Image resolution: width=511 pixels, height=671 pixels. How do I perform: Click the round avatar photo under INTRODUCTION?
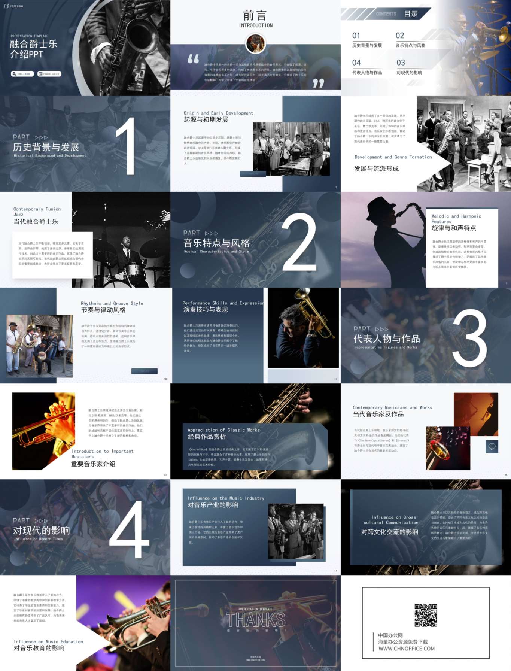click(x=255, y=43)
